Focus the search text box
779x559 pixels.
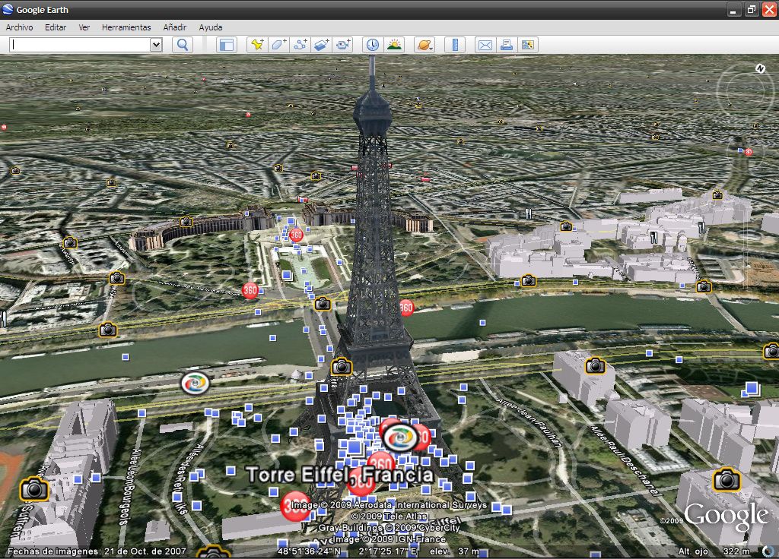click(79, 45)
